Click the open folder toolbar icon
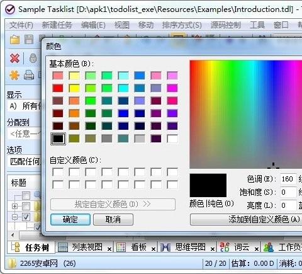302x274 pixels. tap(14, 39)
